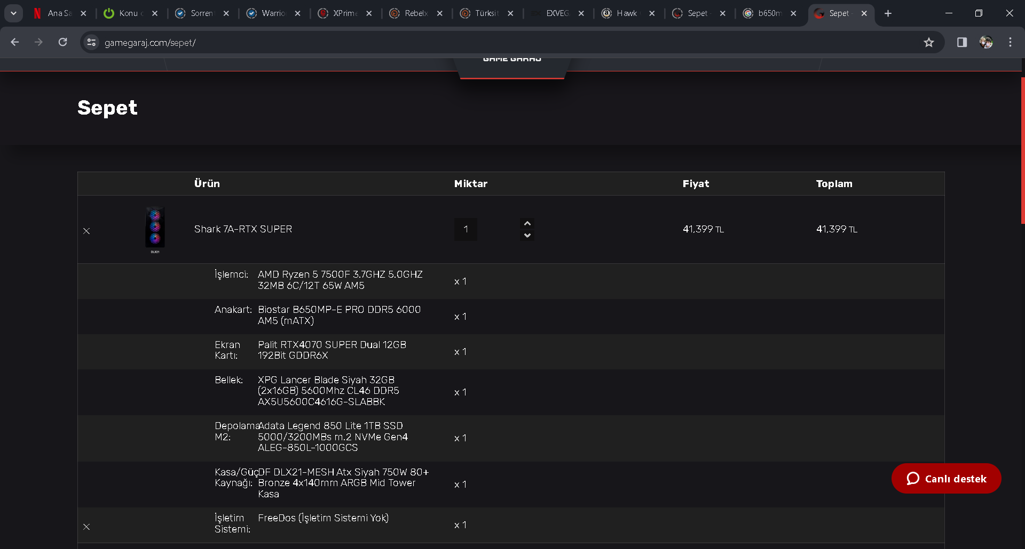Open the tab search dropdown arrow
The height and width of the screenshot is (549, 1025).
[x=13, y=13]
